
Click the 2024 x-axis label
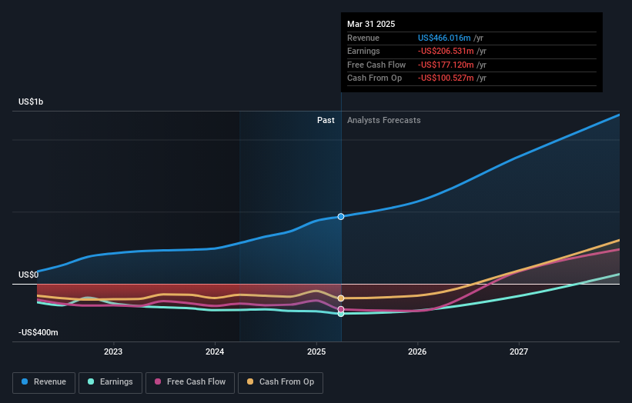(x=215, y=351)
